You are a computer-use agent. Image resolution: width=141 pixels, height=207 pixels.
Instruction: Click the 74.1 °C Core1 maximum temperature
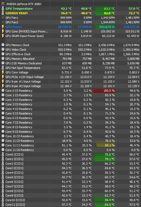[110, 159]
